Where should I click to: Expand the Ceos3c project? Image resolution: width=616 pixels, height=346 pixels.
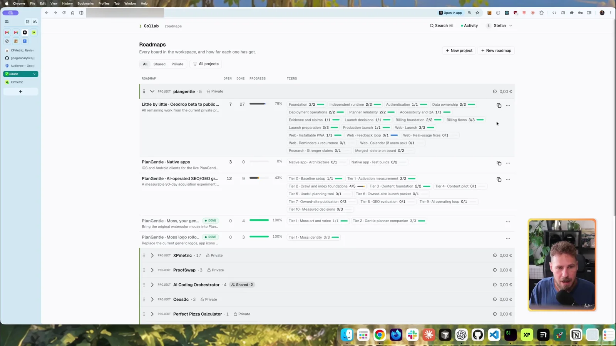[x=152, y=299]
